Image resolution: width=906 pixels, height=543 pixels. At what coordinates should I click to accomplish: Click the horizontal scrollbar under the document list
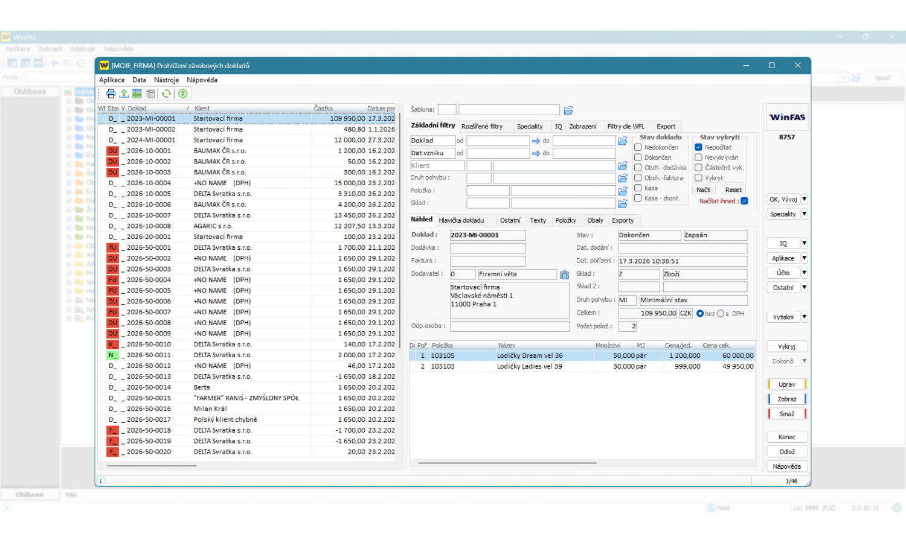click(152, 466)
